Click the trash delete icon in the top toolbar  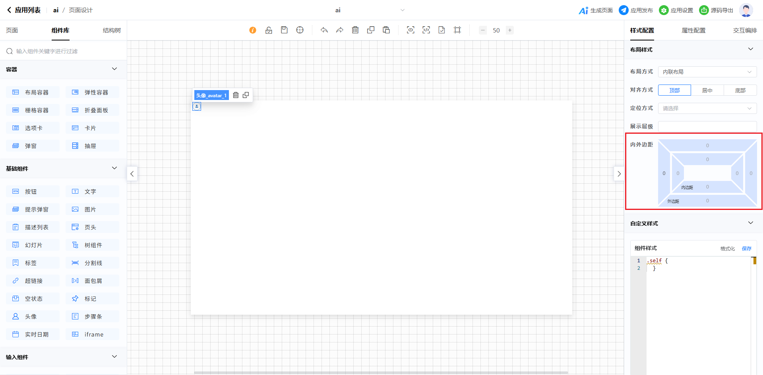pyautogui.click(x=355, y=30)
